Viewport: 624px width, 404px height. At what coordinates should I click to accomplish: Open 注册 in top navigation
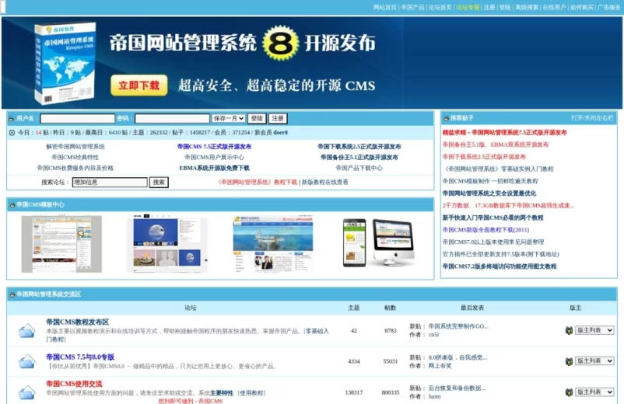tap(489, 7)
